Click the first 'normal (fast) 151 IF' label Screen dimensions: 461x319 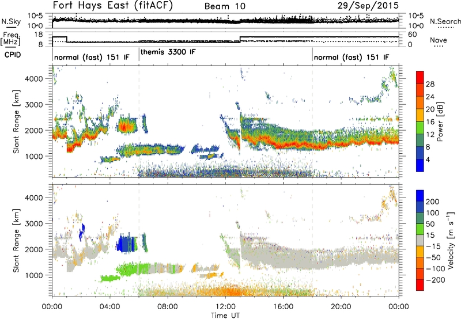(92, 57)
